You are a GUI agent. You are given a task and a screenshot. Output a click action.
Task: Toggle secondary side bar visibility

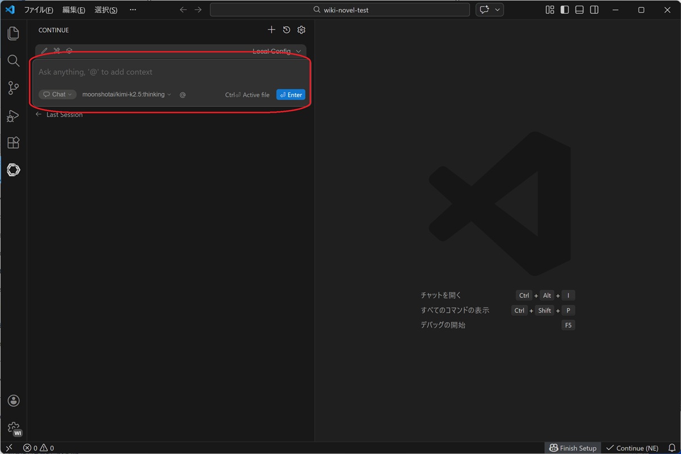click(x=594, y=10)
